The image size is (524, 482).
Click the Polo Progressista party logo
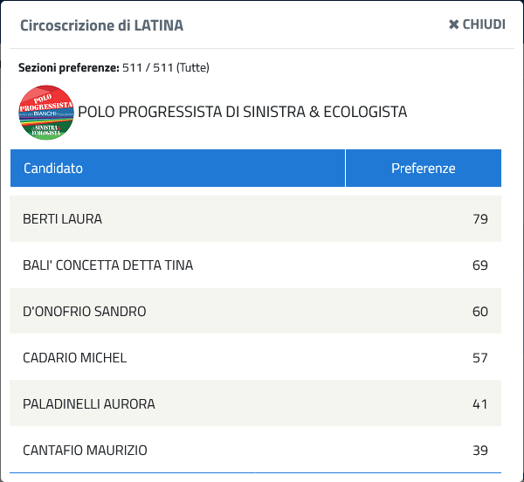(x=46, y=113)
